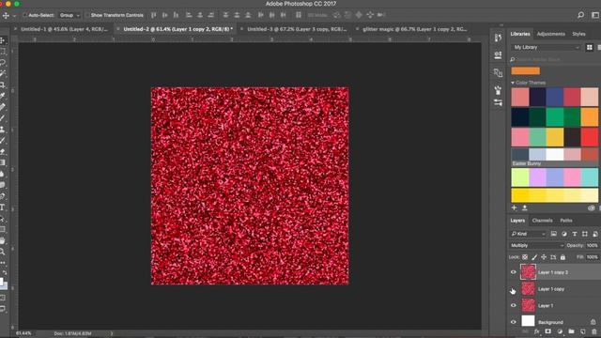Create a new group folder
Viewport: 601px width, 338px height.
[571, 331]
